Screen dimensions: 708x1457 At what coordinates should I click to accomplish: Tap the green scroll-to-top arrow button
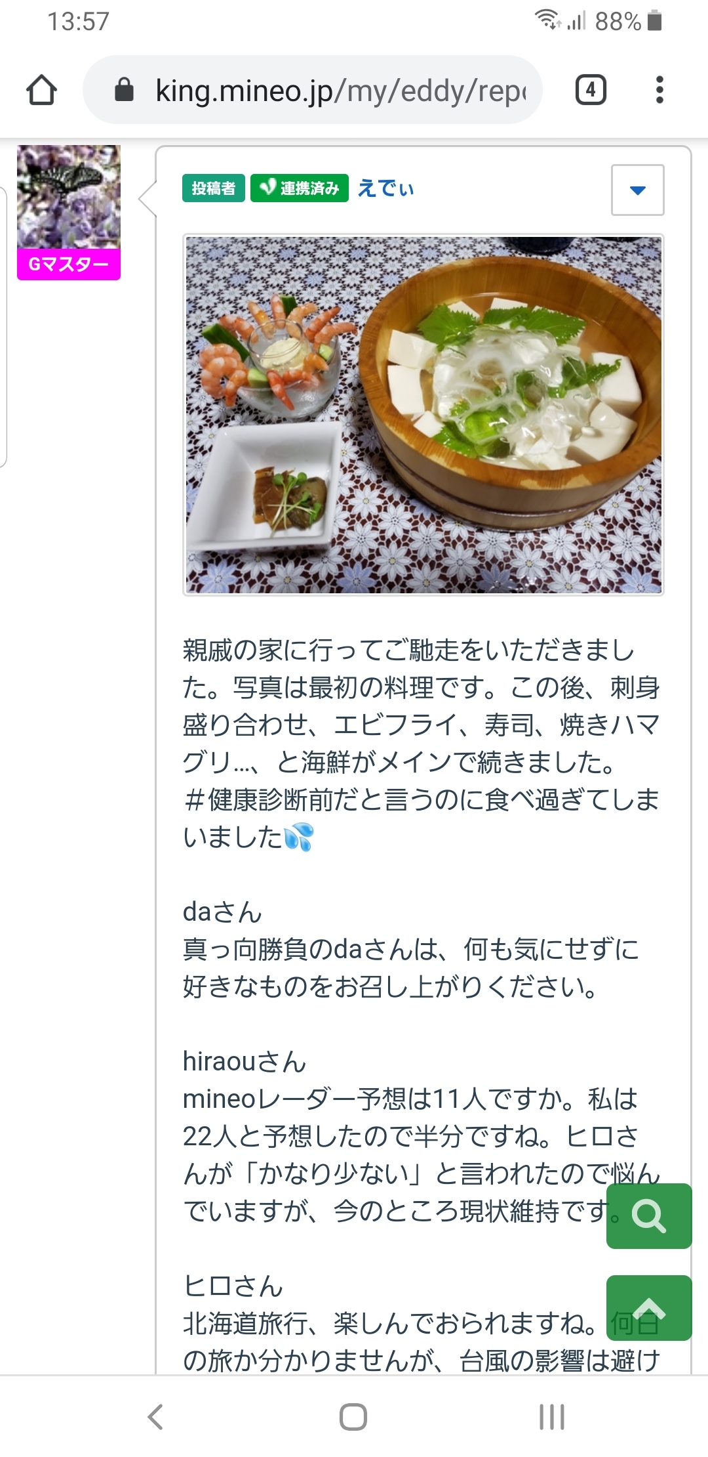click(x=649, y=1307)
